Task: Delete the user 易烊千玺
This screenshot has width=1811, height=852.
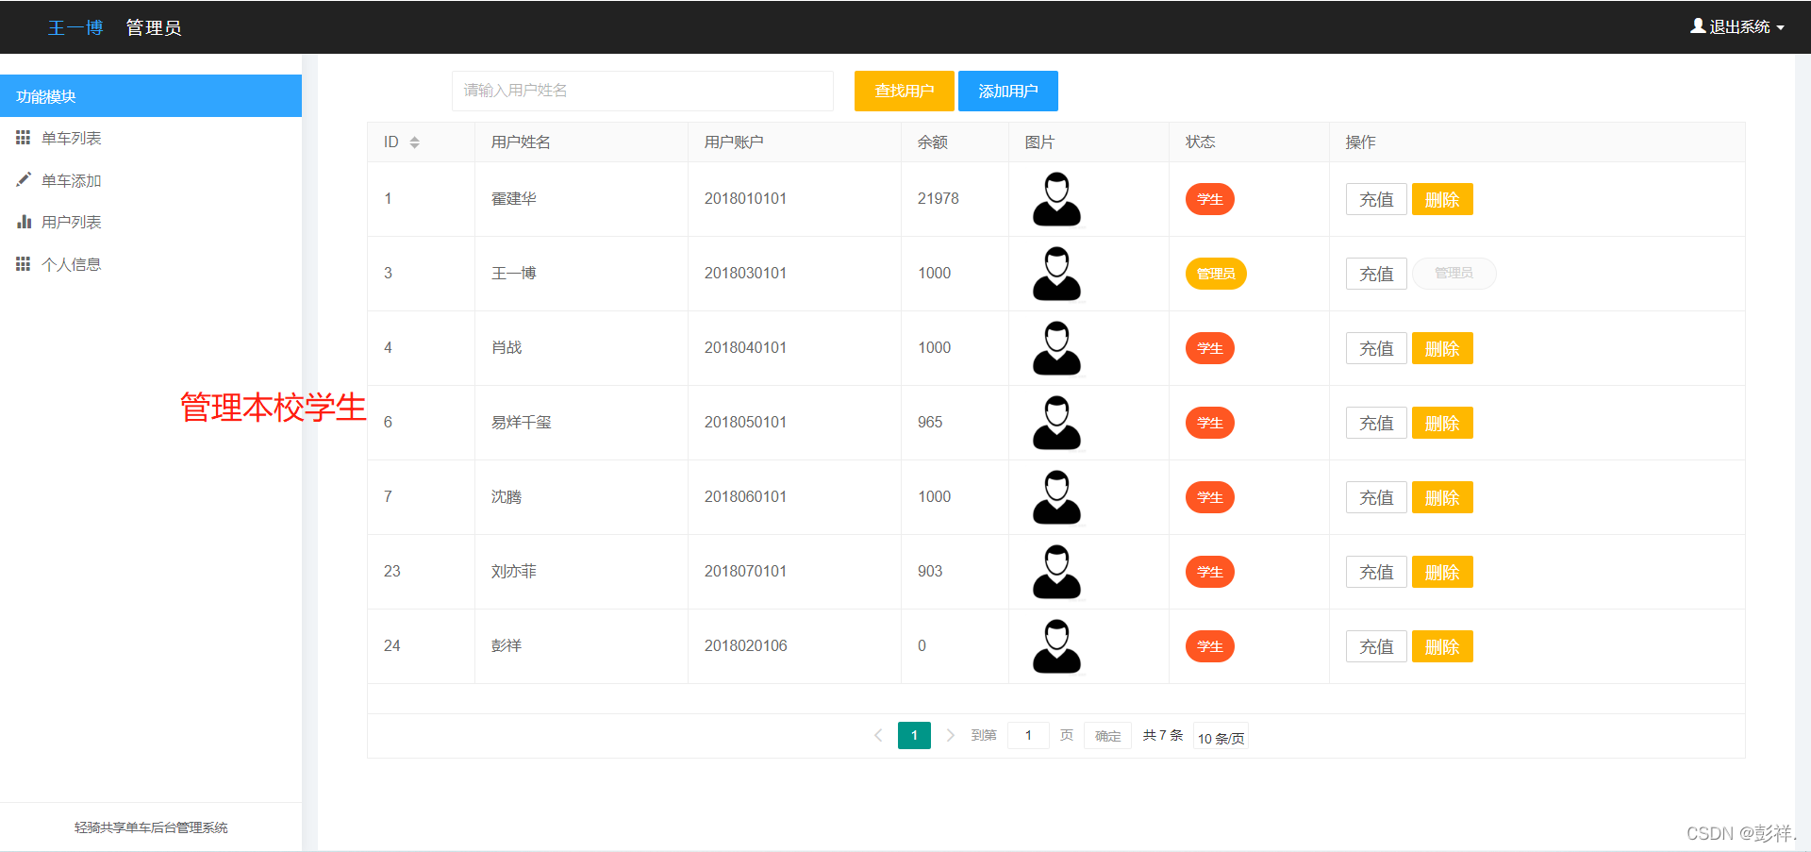Action: (1442, 423)
